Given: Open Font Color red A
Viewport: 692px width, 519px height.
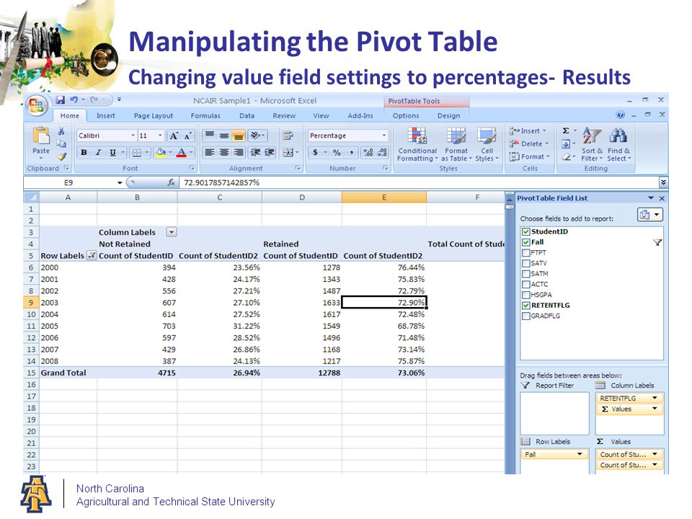Looking at the screenshot, I should pos(182,153).
